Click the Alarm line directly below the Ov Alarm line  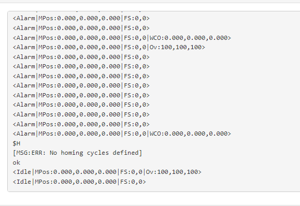81,57
